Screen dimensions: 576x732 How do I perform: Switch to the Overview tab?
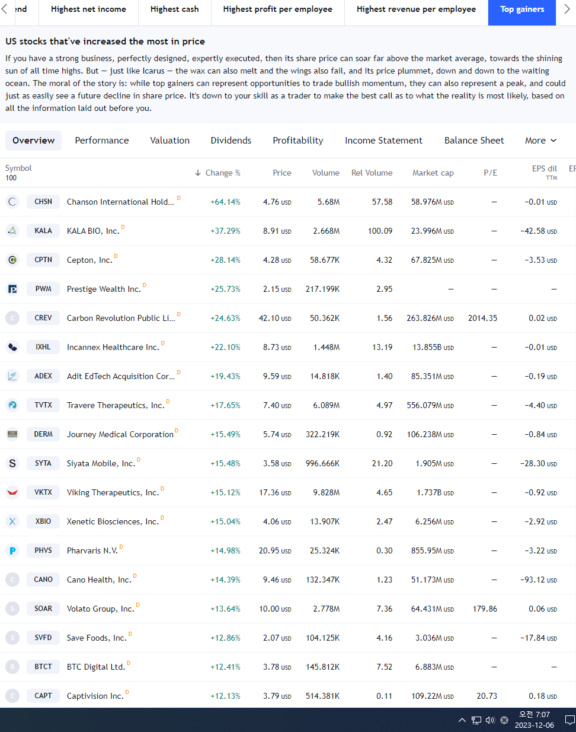click(34, 141)
